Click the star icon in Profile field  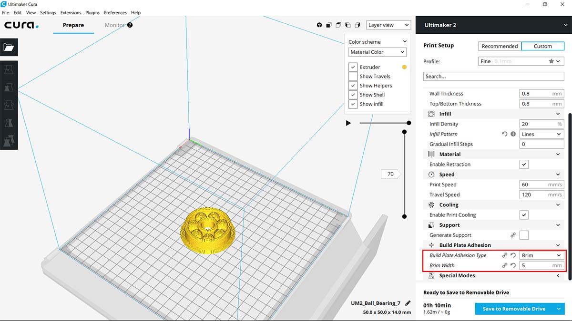point(552,61)
